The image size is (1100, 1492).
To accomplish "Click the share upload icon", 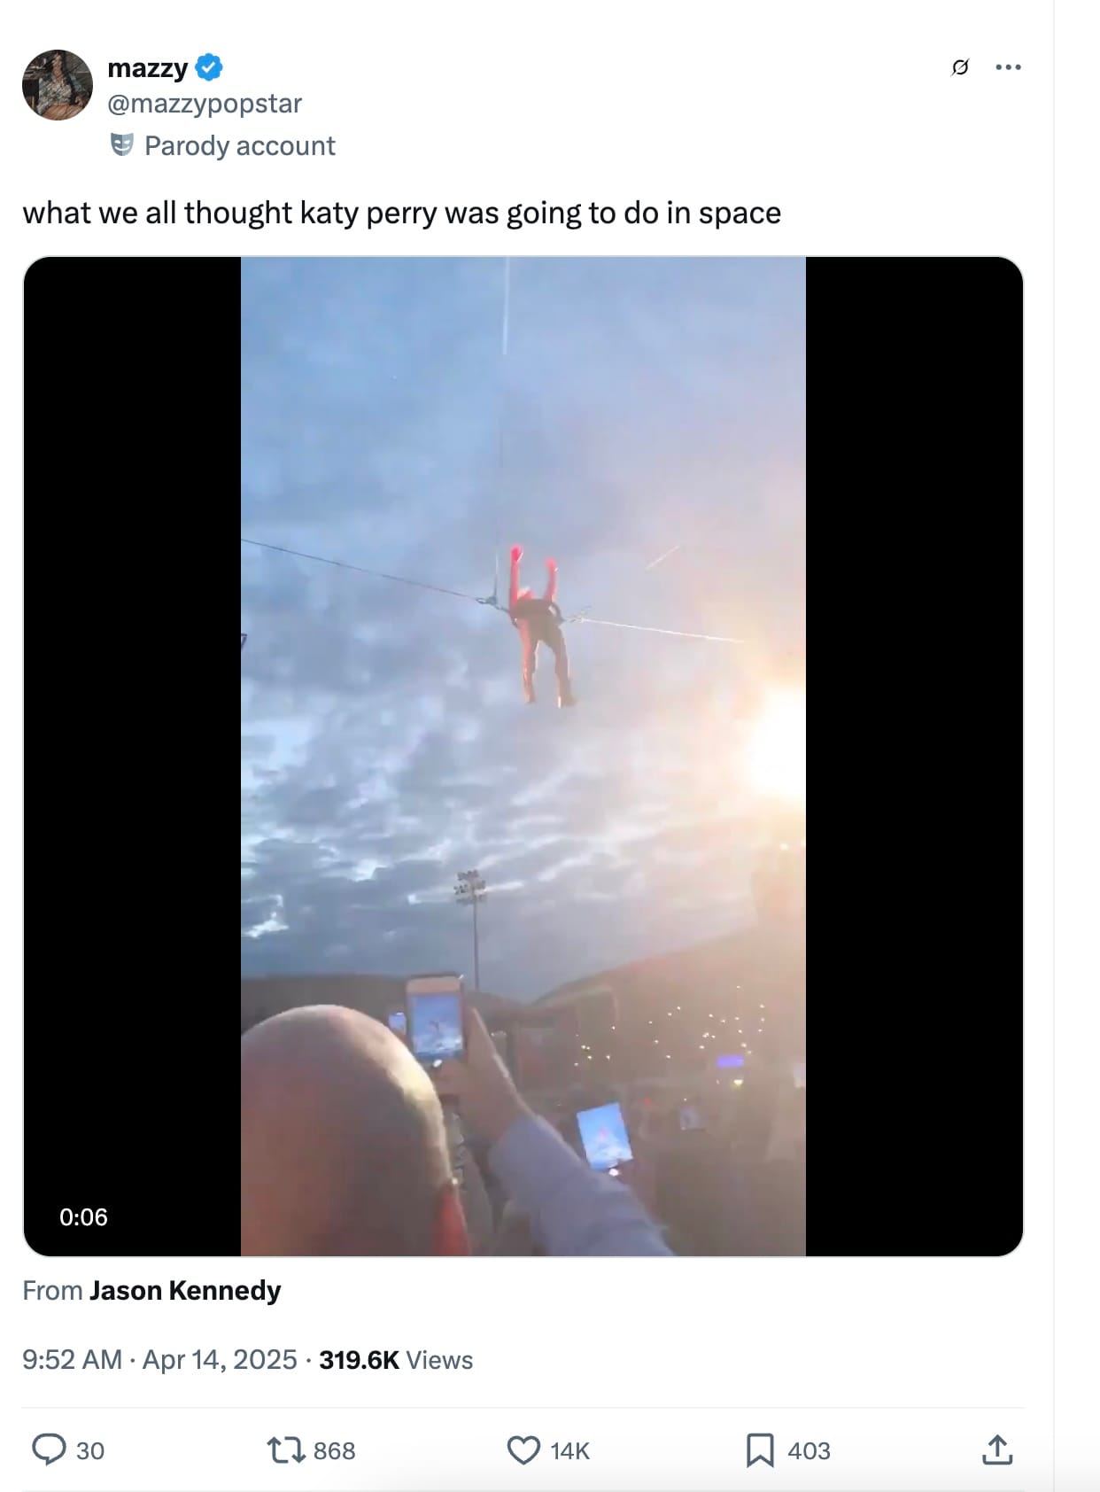I will coord(997,1449).
